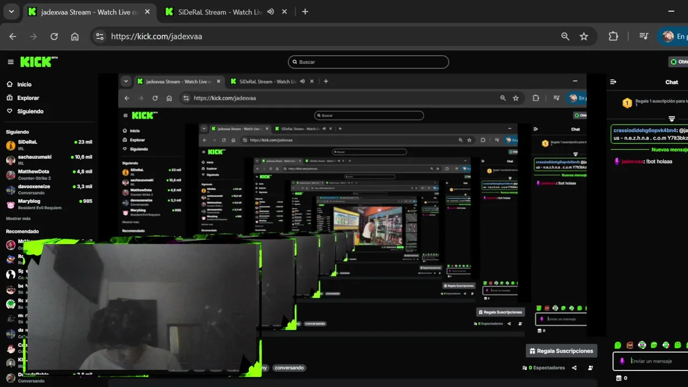The image size is (688, 387).
Task: Open SiDeRaL channel in followed list
Action: (49, 145)
